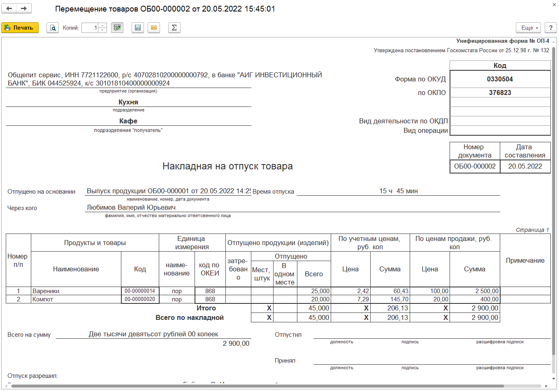This screenshot has width=559, height=391.
Task: Click price cell 7,29
Action: coord(350,299)
